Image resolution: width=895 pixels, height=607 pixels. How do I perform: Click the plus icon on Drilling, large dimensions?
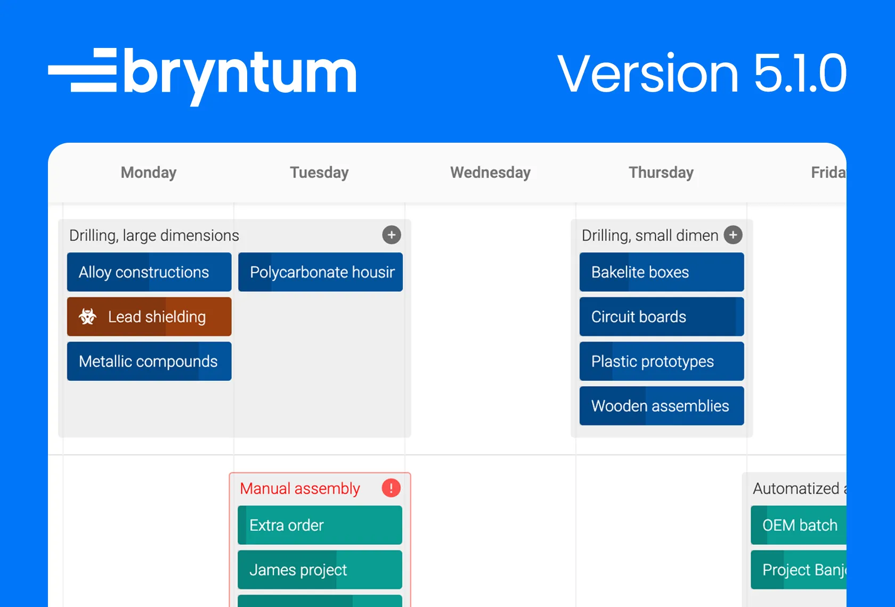click(x=392, y=235)
